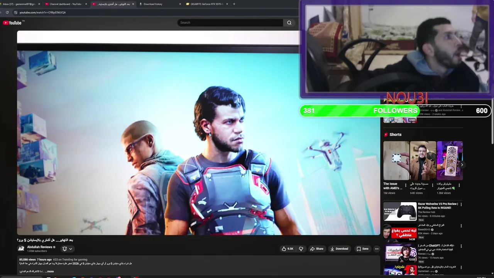This screenshot has width=494, height=278.
Task: Open the Short 'The issue with AMD's'
Action: pos(396,161)
